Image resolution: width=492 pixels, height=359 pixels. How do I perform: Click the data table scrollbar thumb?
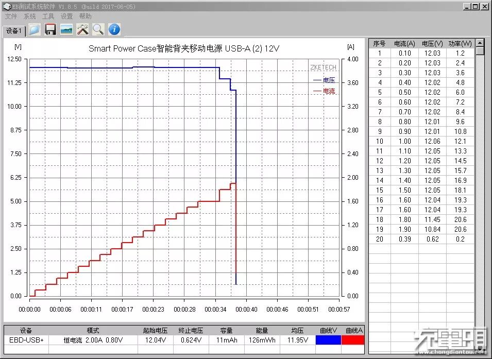tap(480, 50)
